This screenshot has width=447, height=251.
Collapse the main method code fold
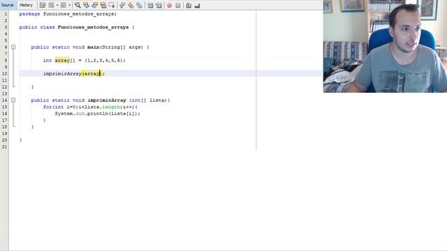13,47
